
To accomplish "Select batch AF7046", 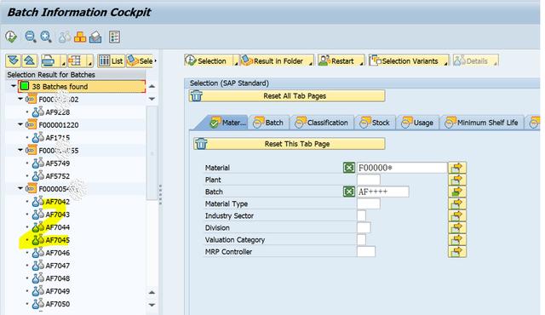I will pyautogui.click(x=58, y=253).
